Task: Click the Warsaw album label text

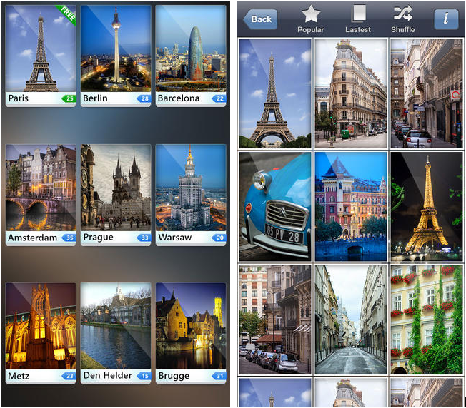Action: (x=174, y=238)
